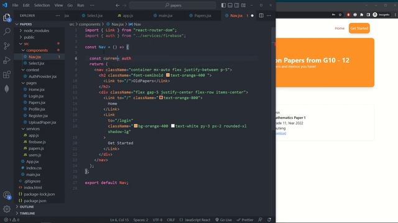Open AuthProvider.jsx file
The height and width of the screenshot is (223, 398).
tap(42, 76)
